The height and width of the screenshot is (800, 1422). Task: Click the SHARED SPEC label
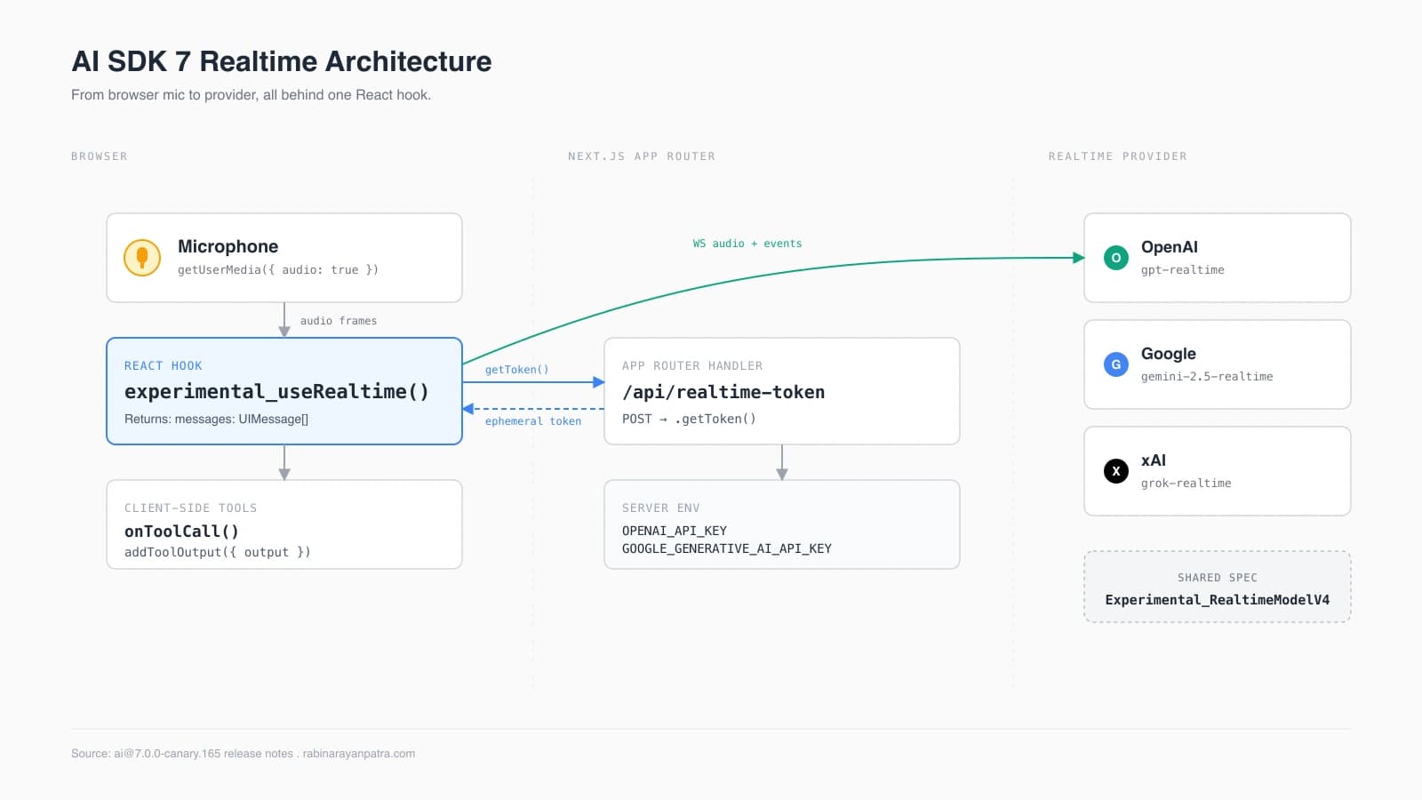tap(1218, 577)
